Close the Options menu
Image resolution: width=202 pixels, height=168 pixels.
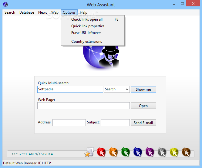[x=69, y=12]
